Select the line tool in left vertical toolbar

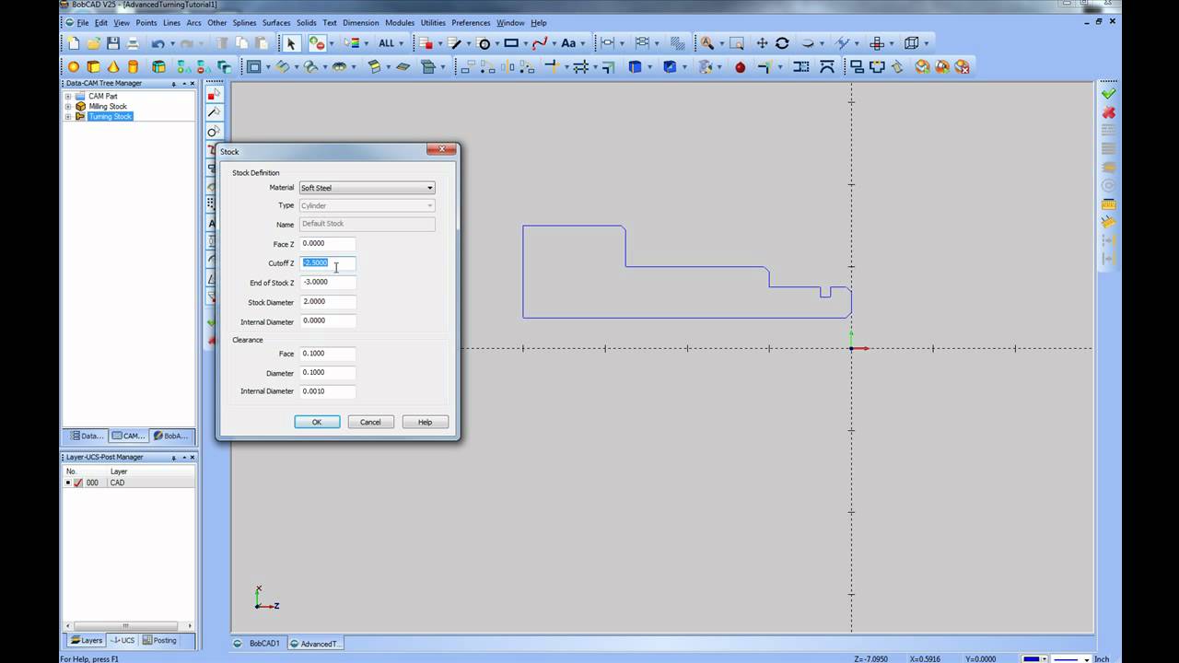pos(214,112)
